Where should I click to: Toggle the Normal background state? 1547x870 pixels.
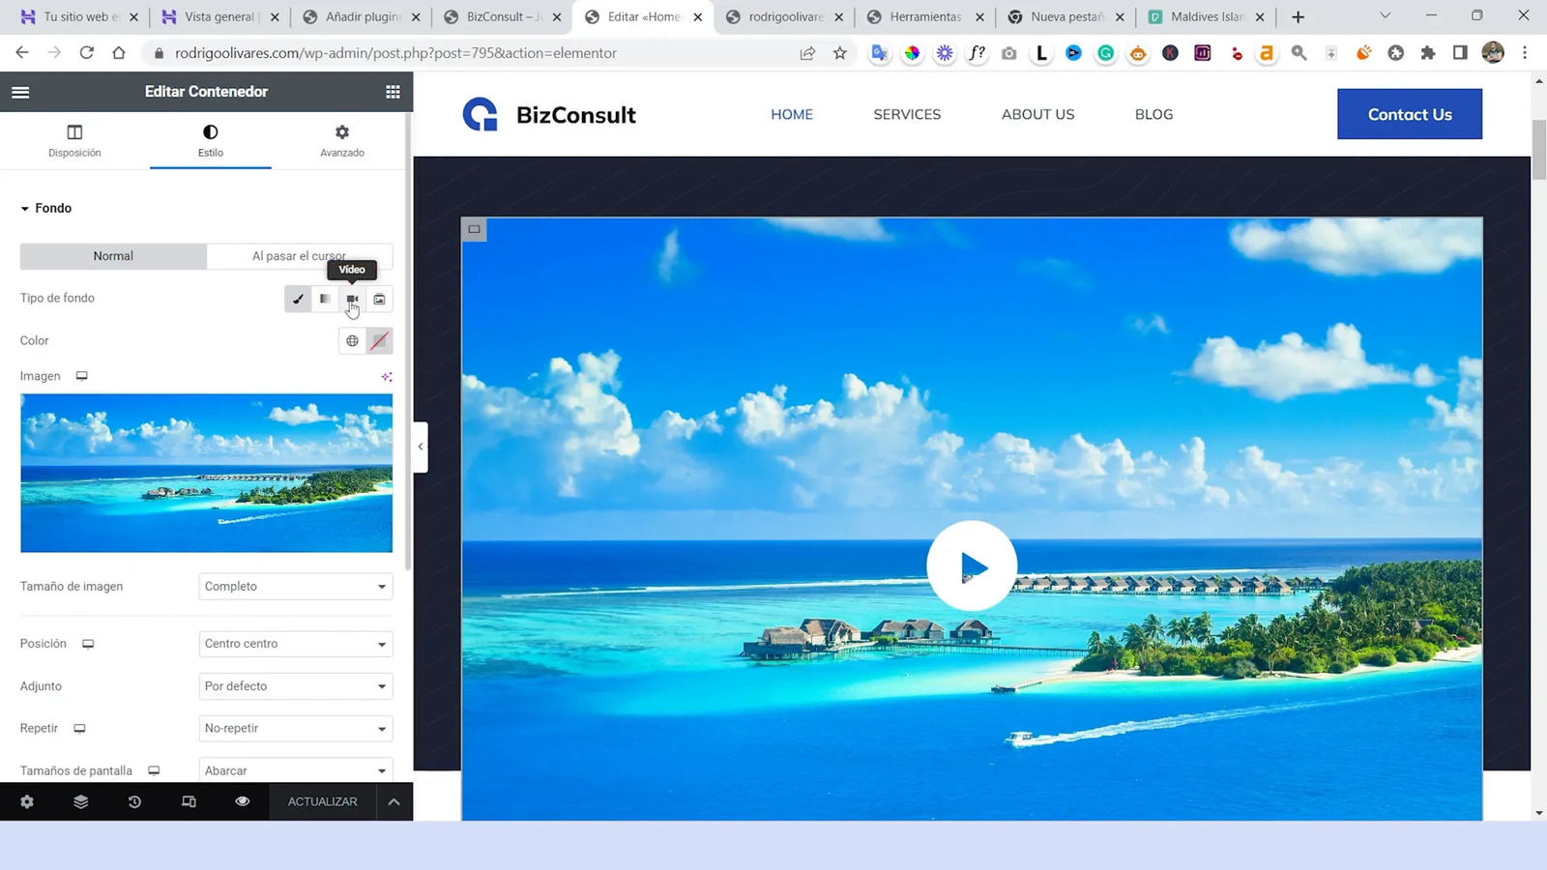(112, 255)
